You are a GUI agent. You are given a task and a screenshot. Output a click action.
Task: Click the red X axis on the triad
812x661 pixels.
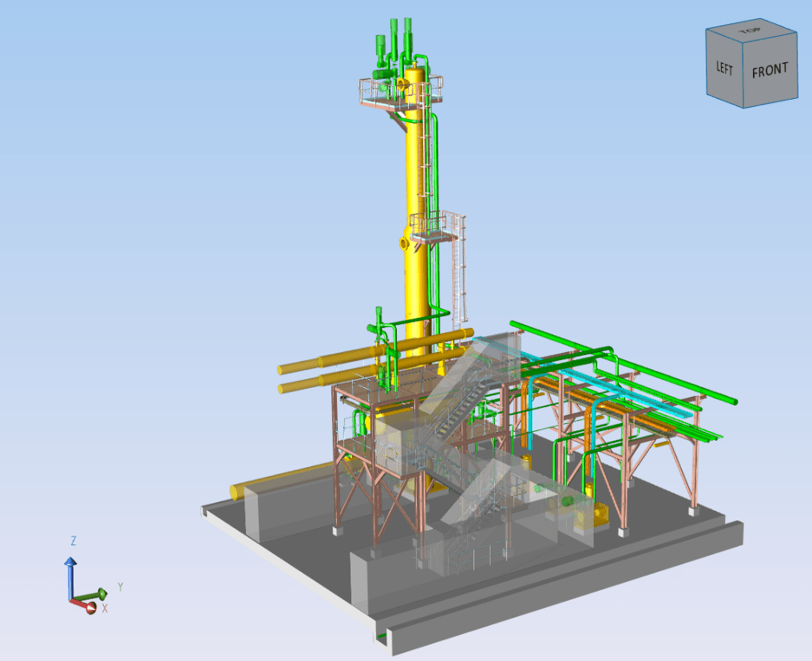89,607
